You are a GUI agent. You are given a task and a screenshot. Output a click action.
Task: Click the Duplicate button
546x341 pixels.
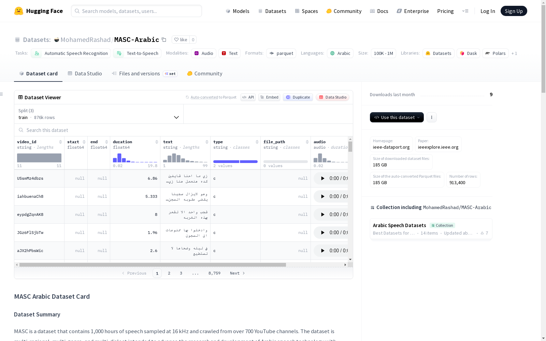(x=298, y=97)
